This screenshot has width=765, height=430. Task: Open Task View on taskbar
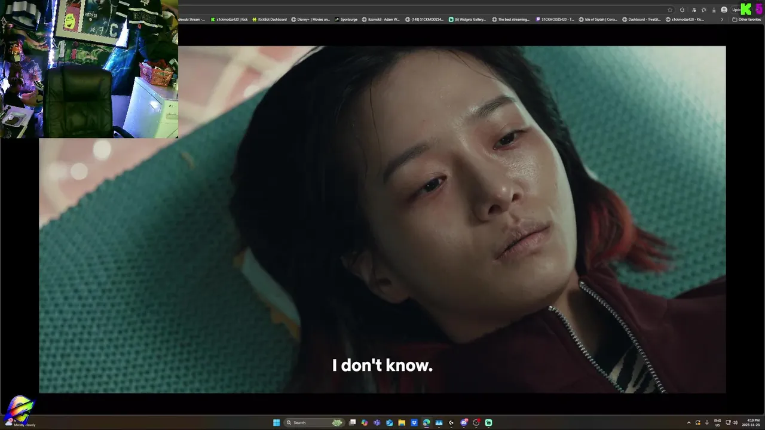pyautogui.click(x=353, y=423)
